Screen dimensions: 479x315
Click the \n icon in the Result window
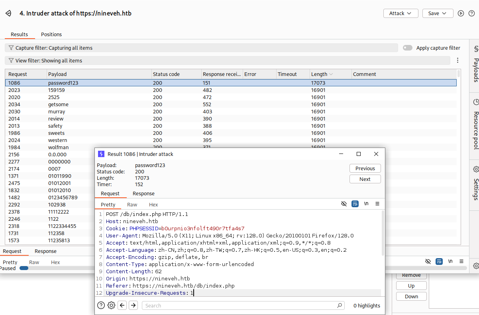[x=366, y=204]
